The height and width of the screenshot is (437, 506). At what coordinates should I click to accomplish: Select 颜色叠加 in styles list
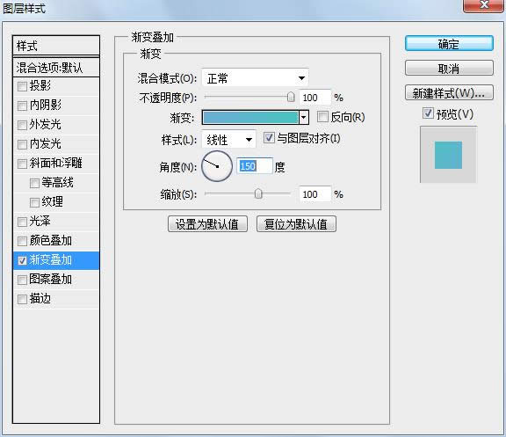56,241
